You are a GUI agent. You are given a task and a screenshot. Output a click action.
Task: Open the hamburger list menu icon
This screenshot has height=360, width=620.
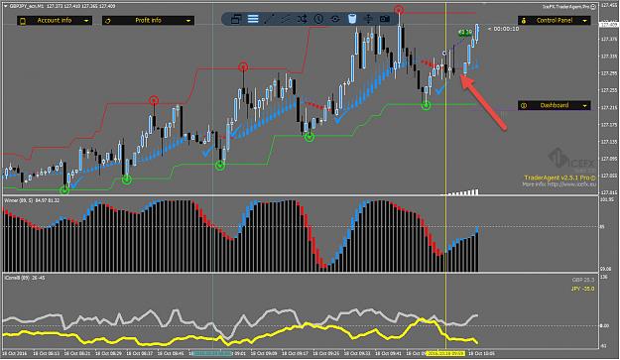[253, 19]
